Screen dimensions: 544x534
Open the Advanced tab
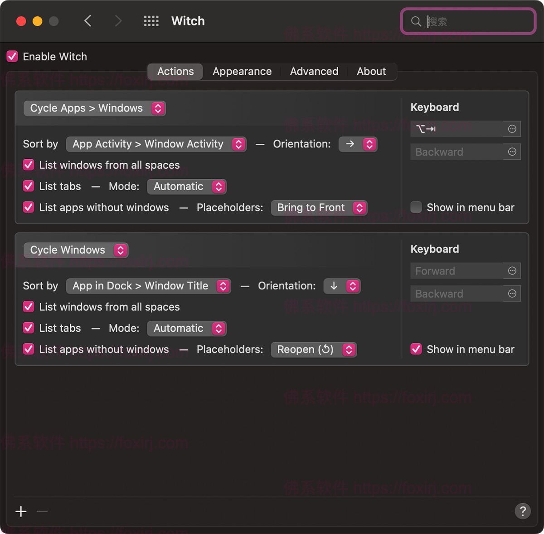(314, 72)
